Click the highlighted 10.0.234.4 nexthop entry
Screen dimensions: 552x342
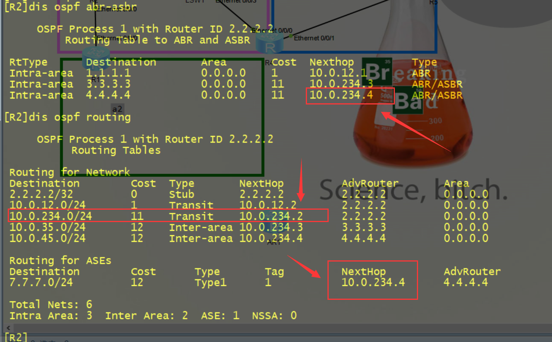click(x=350, y=95)
